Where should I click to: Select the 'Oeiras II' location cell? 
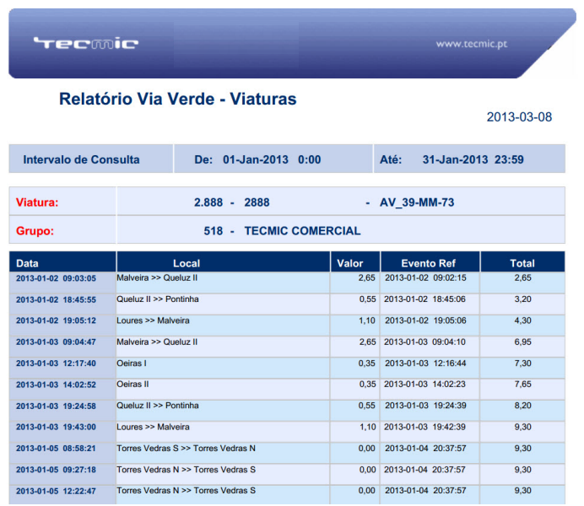[132, 384]
